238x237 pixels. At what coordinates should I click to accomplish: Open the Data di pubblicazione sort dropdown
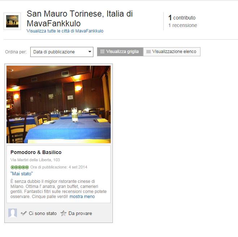coord(62,52)
